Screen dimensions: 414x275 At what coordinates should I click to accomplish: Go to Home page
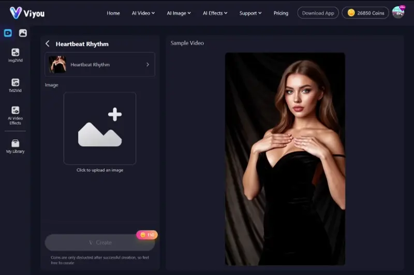113,13
